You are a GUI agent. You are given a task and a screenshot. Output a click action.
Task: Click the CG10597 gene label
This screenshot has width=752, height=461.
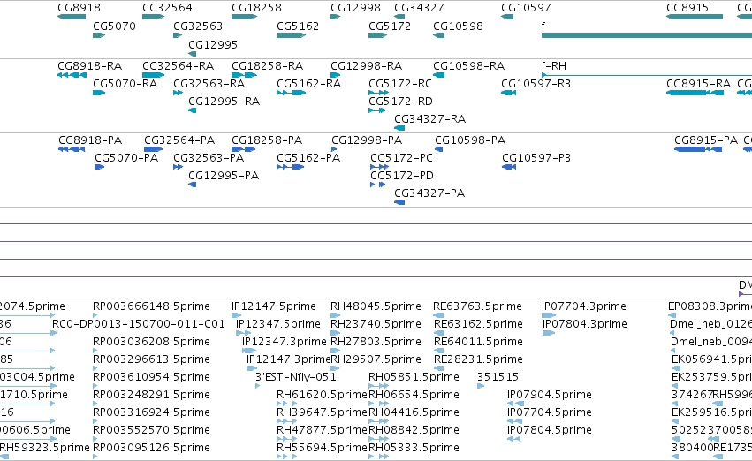coord(526,8)
